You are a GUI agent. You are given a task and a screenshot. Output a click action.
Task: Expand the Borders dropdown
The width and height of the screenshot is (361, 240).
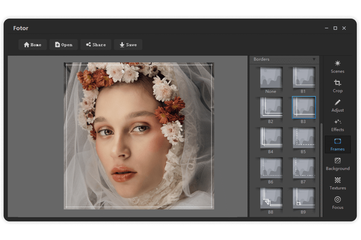click(315, 59)
